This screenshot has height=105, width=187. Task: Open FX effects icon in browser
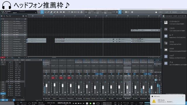point(166,29)
